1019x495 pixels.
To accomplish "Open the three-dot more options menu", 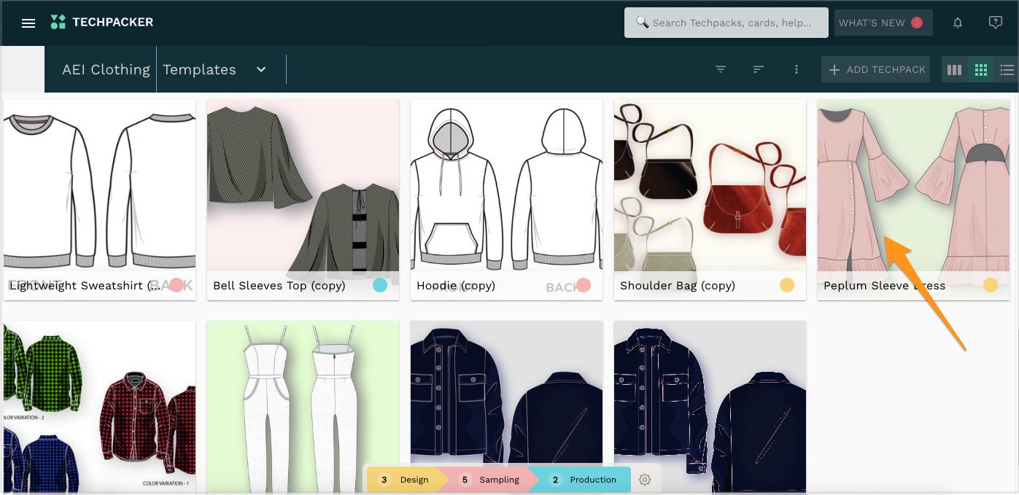I will [x=797, y=70].
